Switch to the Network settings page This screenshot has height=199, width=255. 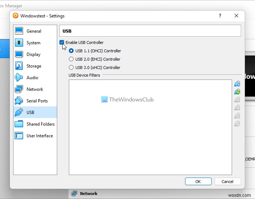pos(35,89)
